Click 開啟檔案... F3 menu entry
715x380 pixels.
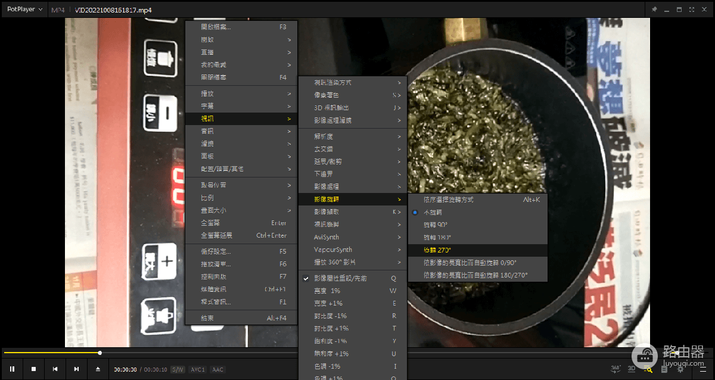click(241, 27)
